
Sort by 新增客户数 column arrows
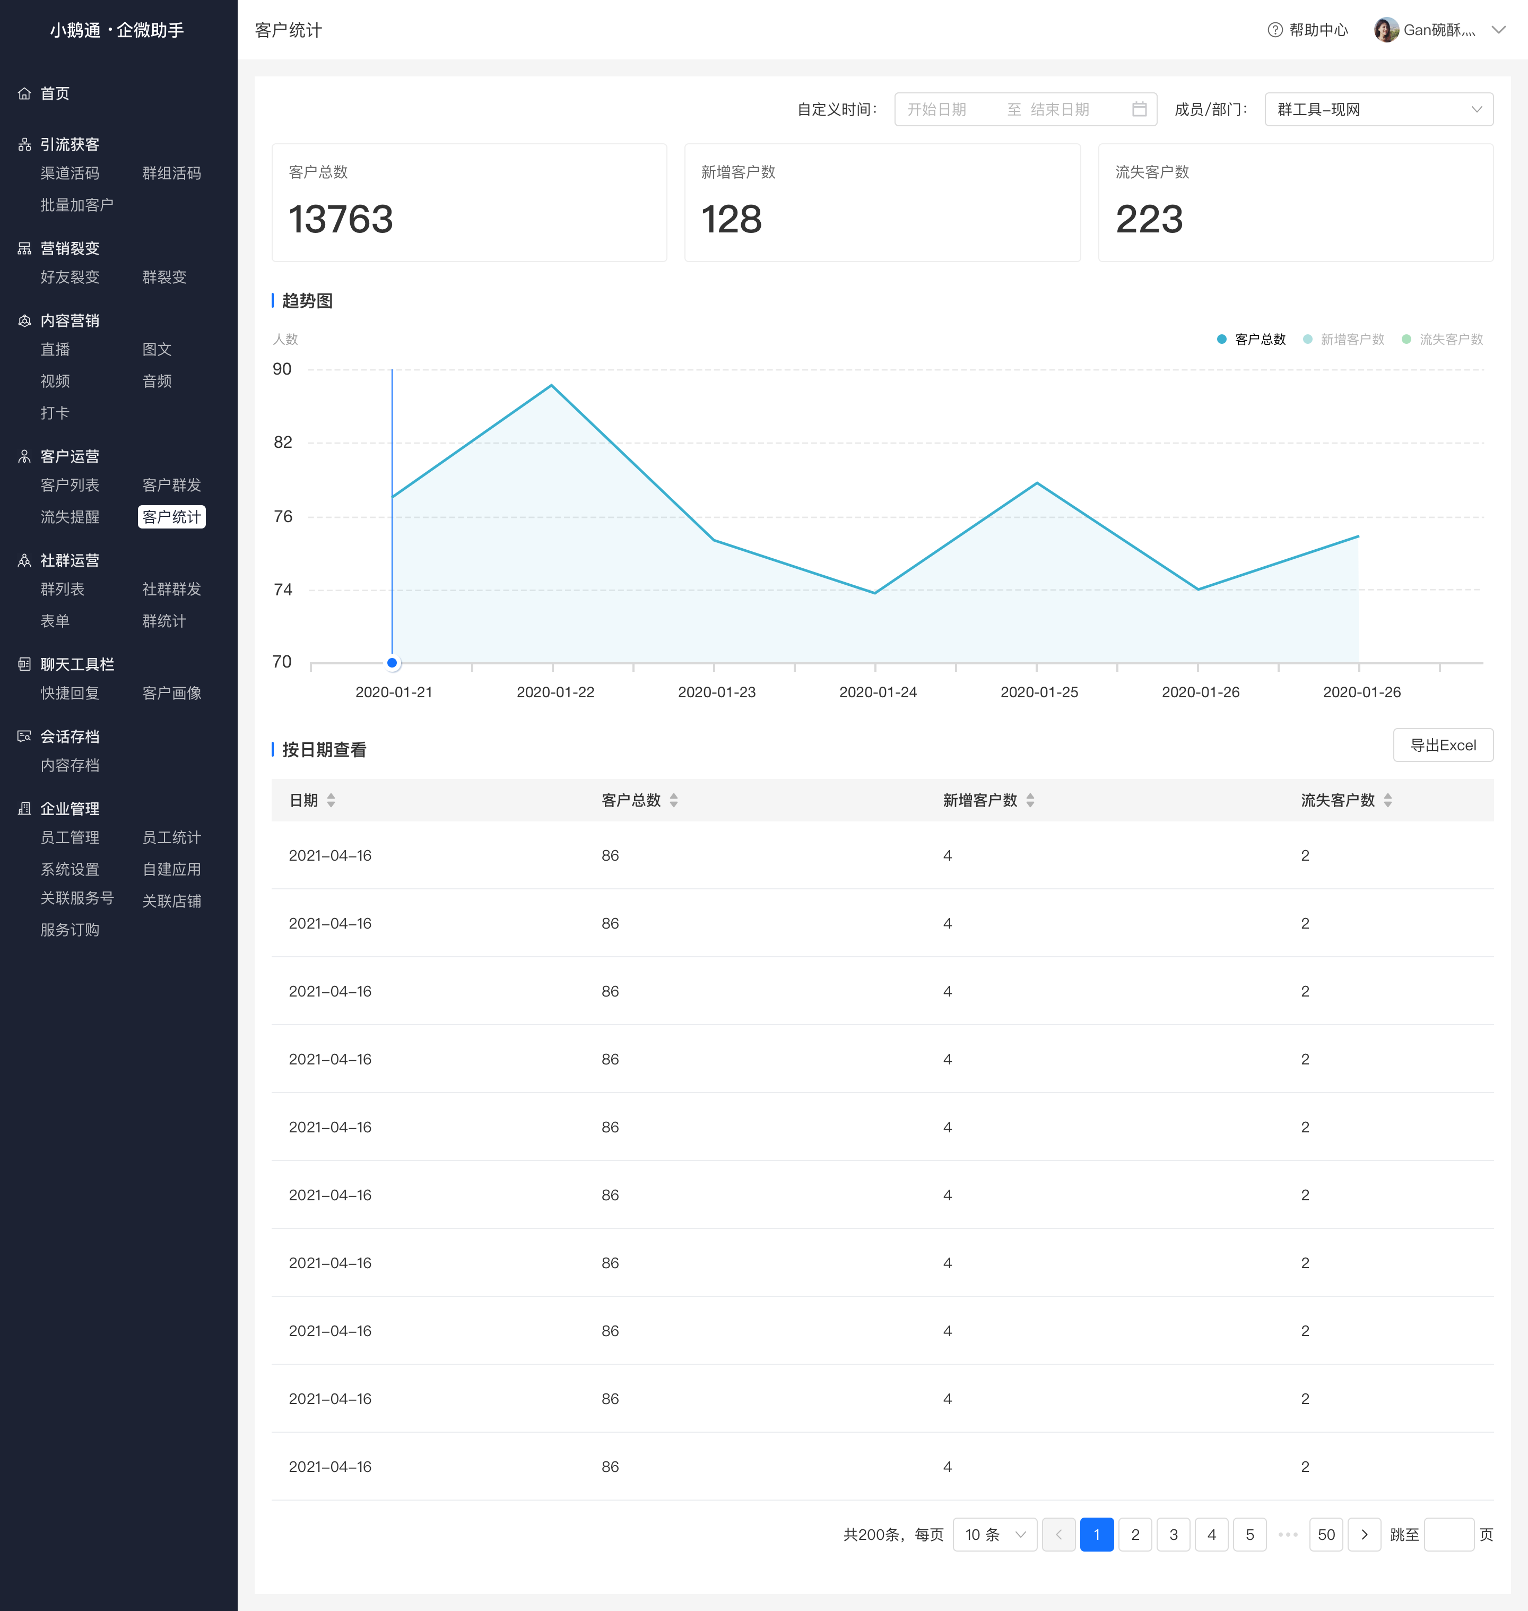point(1030,801)
